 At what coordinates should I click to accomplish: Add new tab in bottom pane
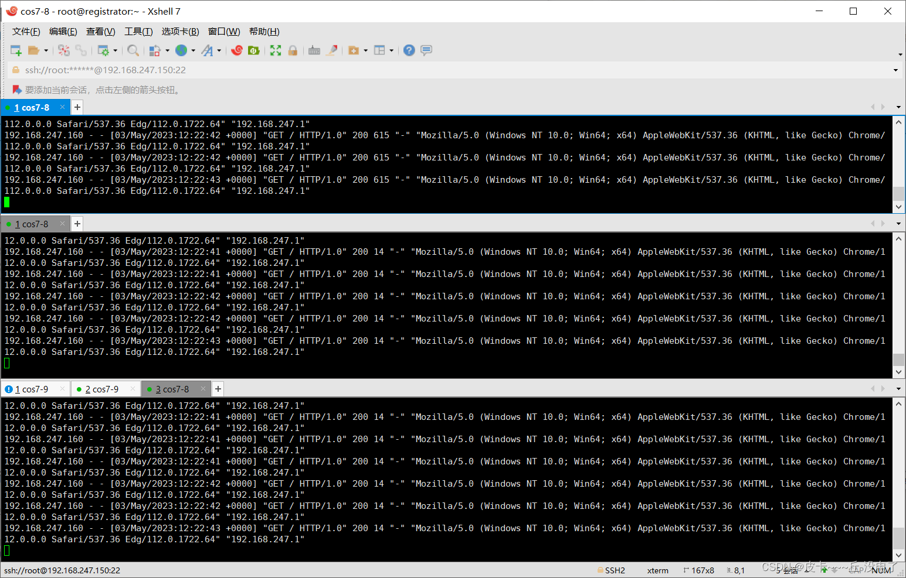[x=218, y=389]
